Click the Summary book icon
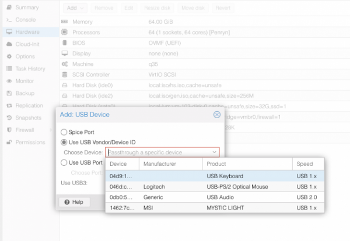 [9, 8]
